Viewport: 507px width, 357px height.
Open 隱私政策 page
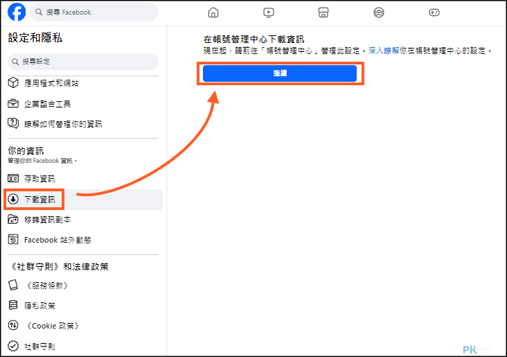[39, 306]
